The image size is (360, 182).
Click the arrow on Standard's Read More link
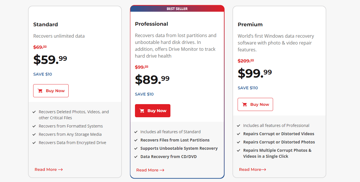tap(60, 169)
